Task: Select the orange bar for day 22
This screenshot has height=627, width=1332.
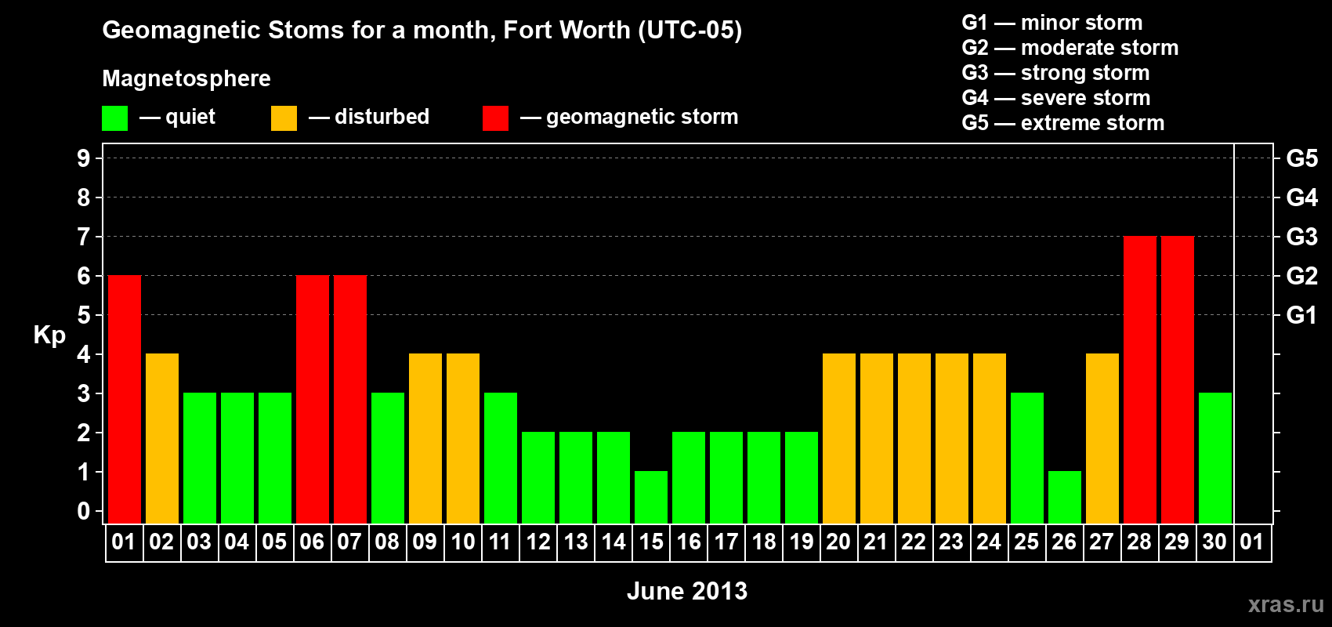Action: tap(914, 439)
